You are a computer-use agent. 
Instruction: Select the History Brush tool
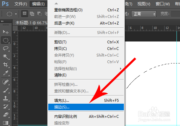(6, 106)
